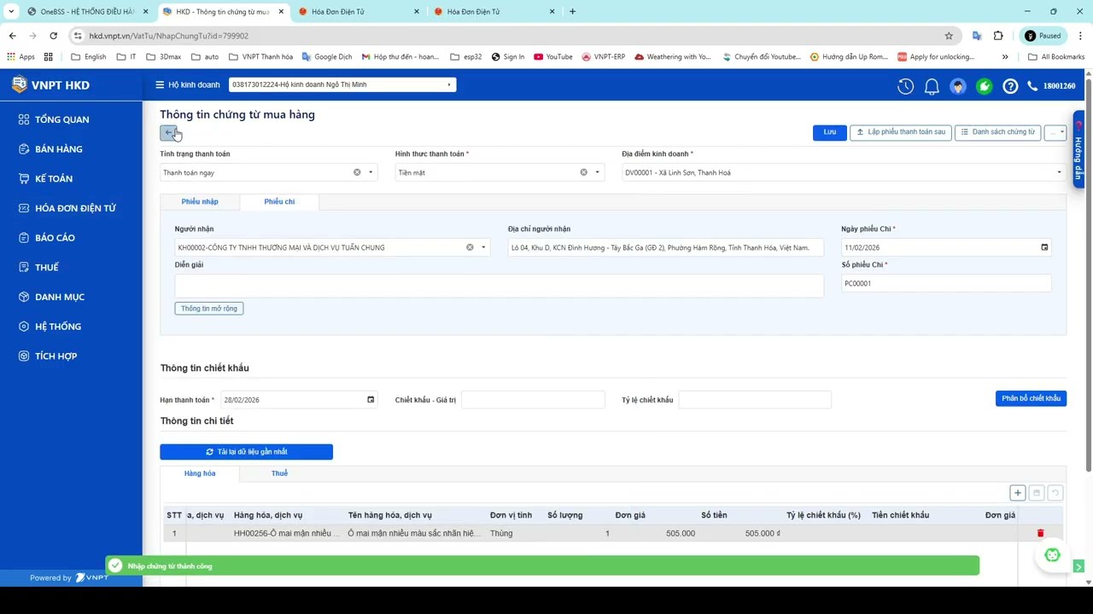The width and height of the screenshot is (1093, 614).
Task: Show more bookmarks via the chevron
Action: point(1005,57)
